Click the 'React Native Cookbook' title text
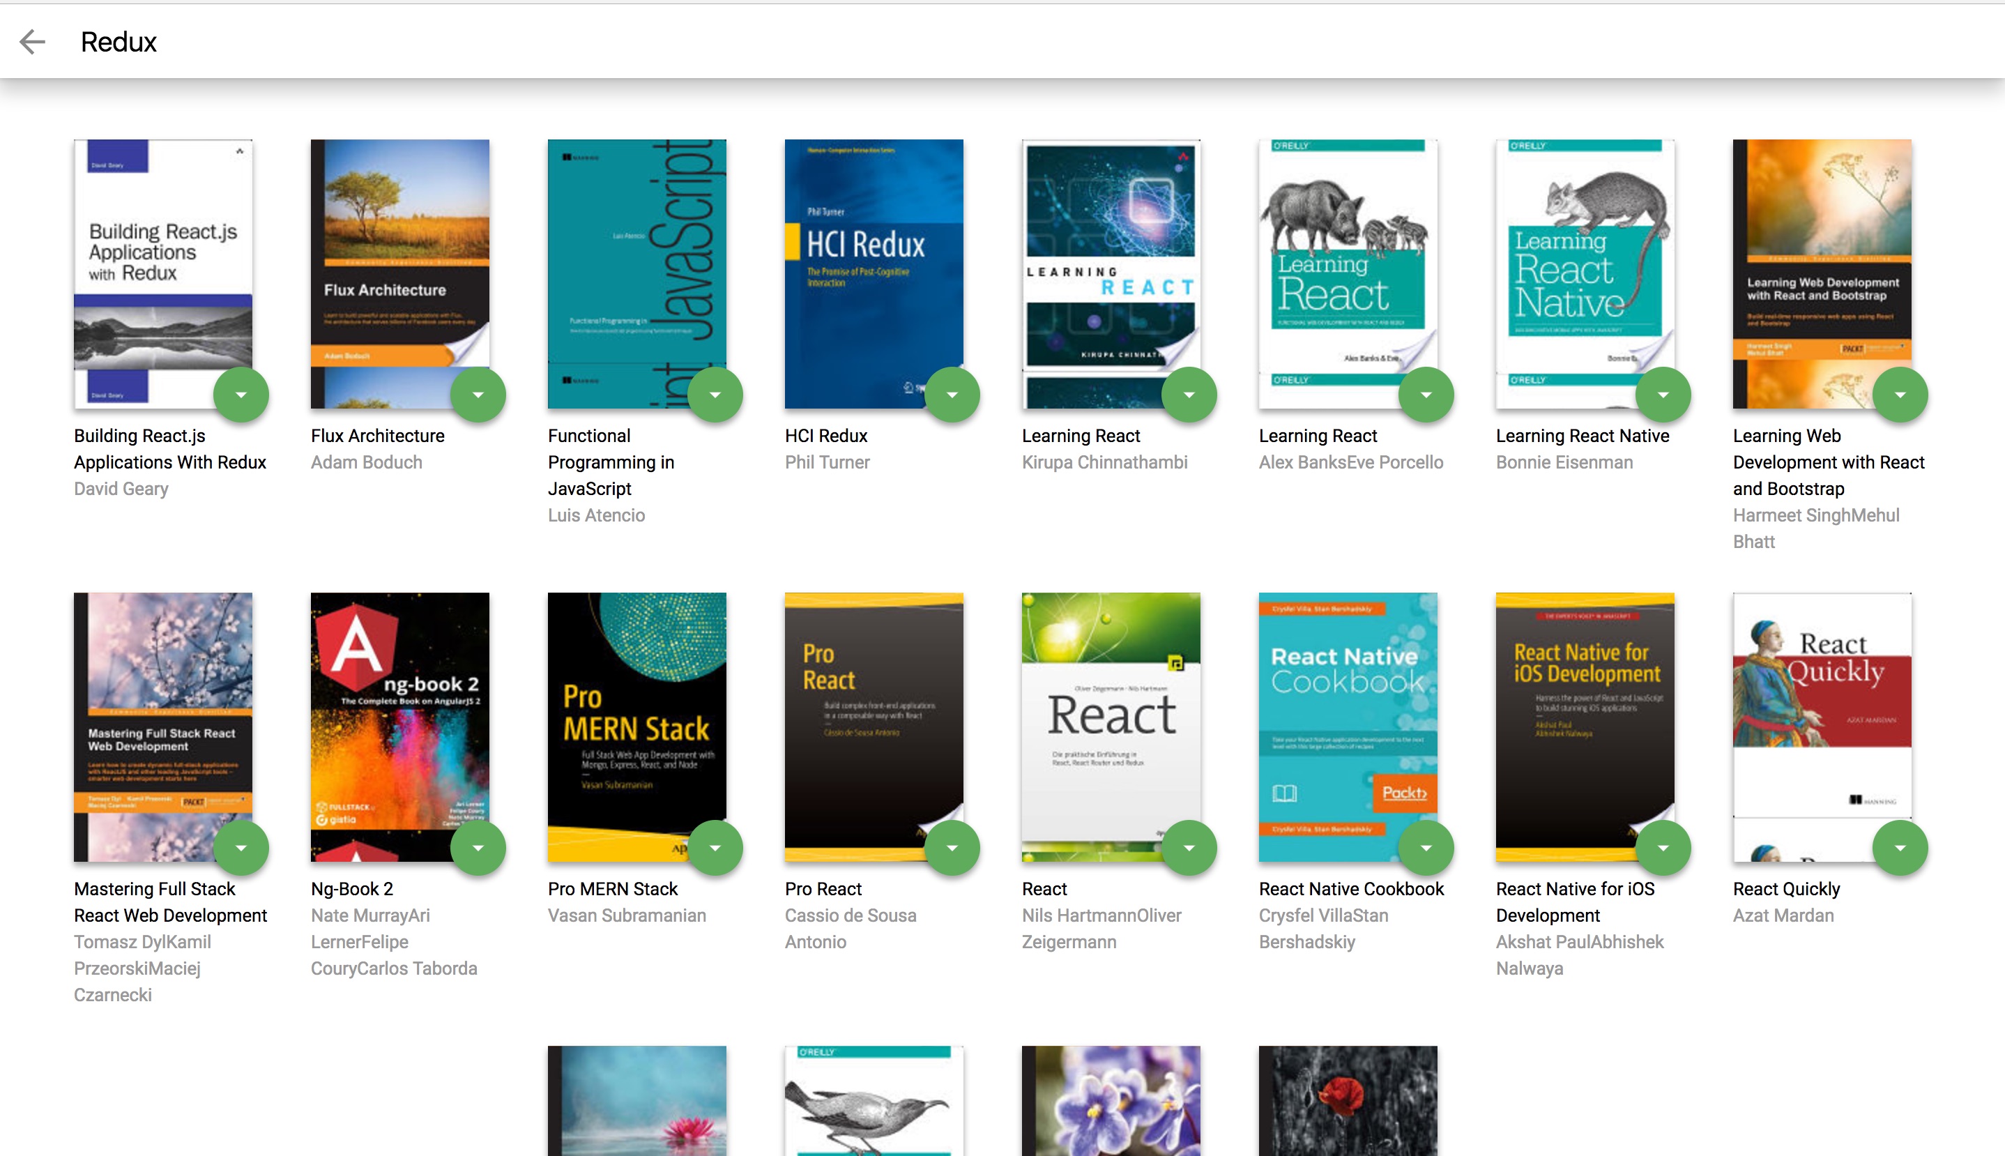This screenshot has width=2005, height=1156. (1352, 889)
